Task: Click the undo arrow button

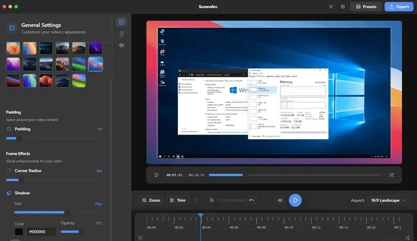Action: (252, 200)
